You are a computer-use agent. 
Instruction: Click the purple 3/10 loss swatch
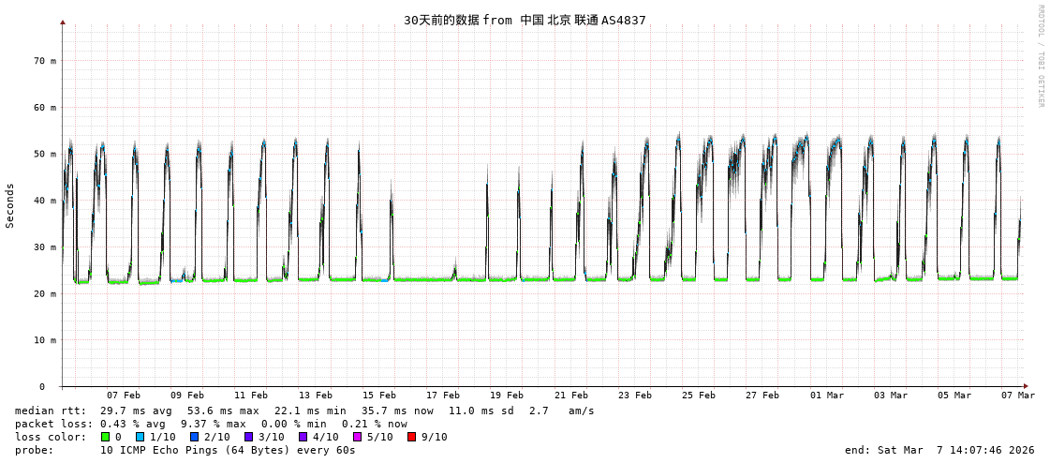(249, 437)
